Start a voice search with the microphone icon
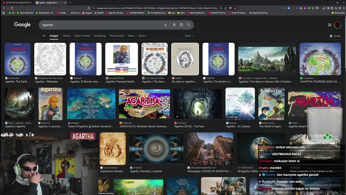The height and width of the screenshot is (195, 346). pyautogui.click(x=174, y=25)
